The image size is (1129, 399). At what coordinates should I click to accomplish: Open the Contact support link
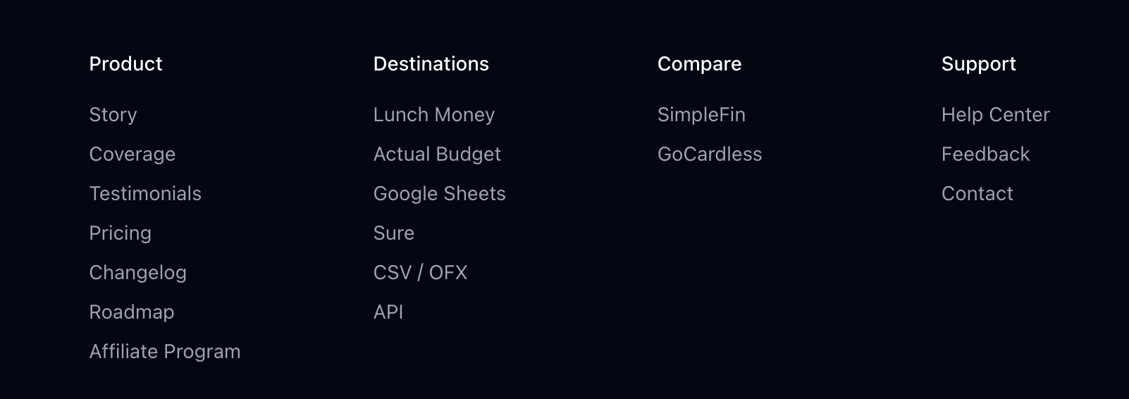click(x=977, y=194)
